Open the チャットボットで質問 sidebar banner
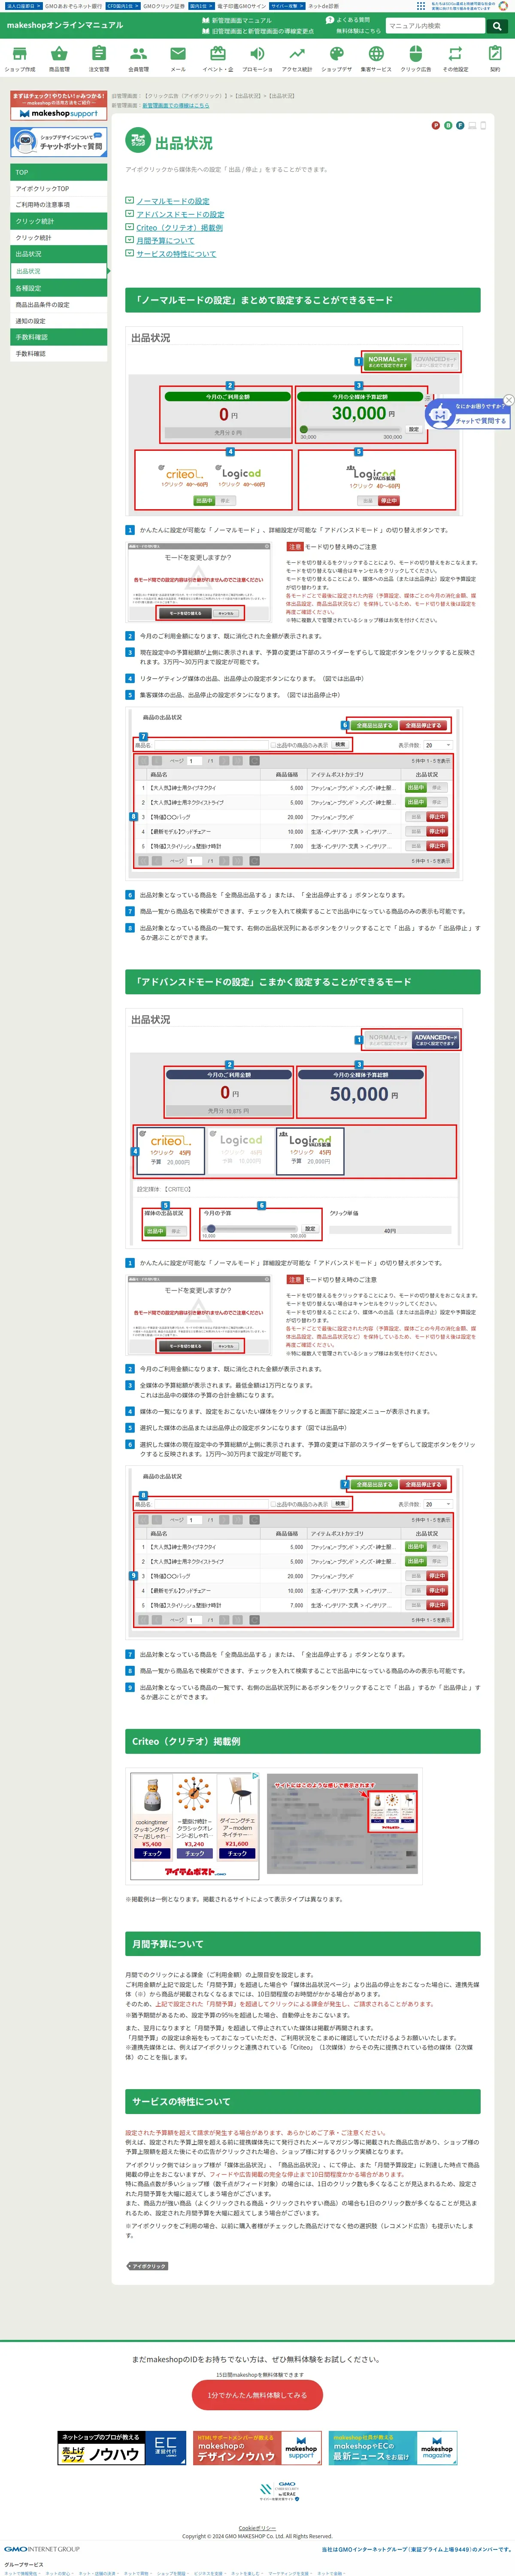This screenshot has height=2576, width=515. pyautogui.click(x=59, y=142)
